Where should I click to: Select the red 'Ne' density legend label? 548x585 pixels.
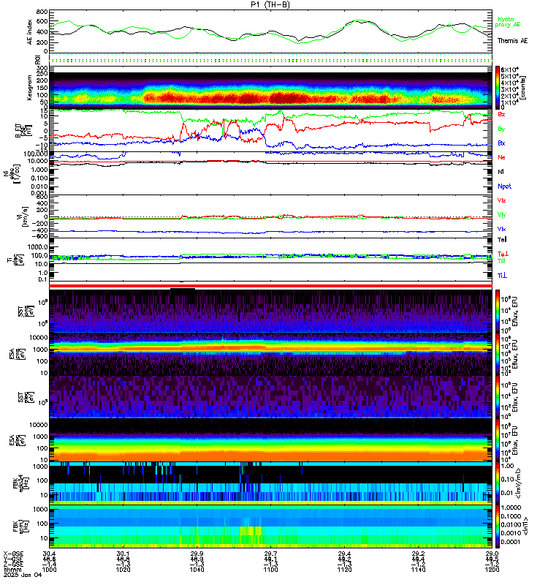[501, 157]
